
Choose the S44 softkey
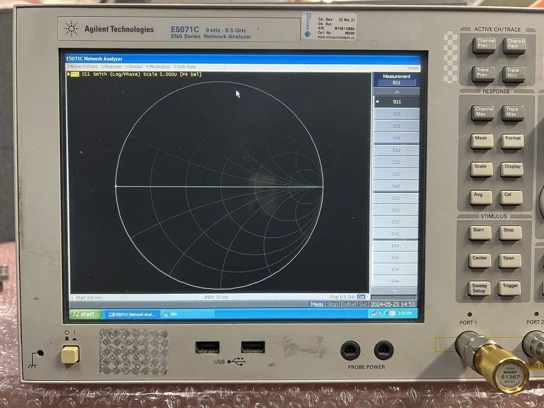(x=394, y=281)
